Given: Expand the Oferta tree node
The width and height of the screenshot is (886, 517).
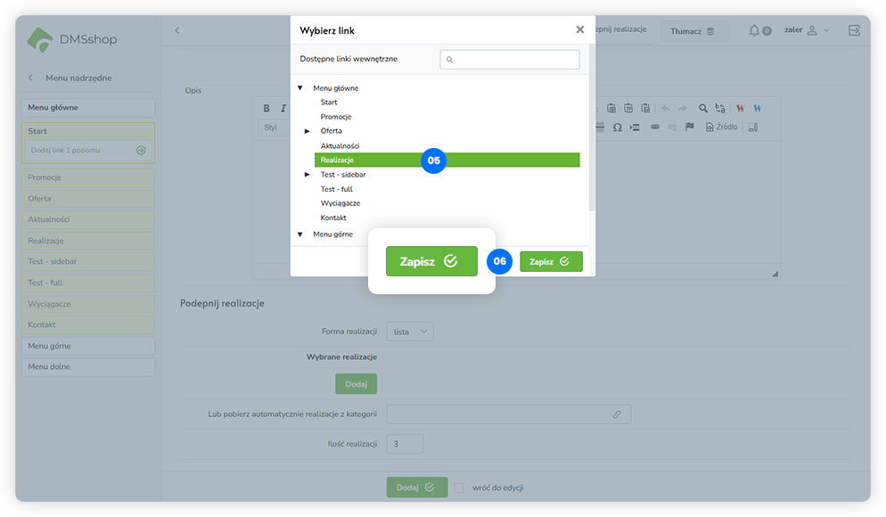Looking at the screenshot, I should pyautogui.click(x=308, y=131).
